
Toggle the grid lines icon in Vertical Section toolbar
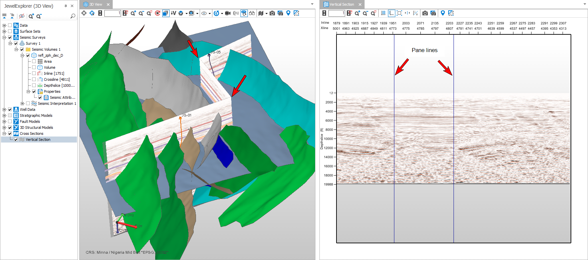point(383,13)
